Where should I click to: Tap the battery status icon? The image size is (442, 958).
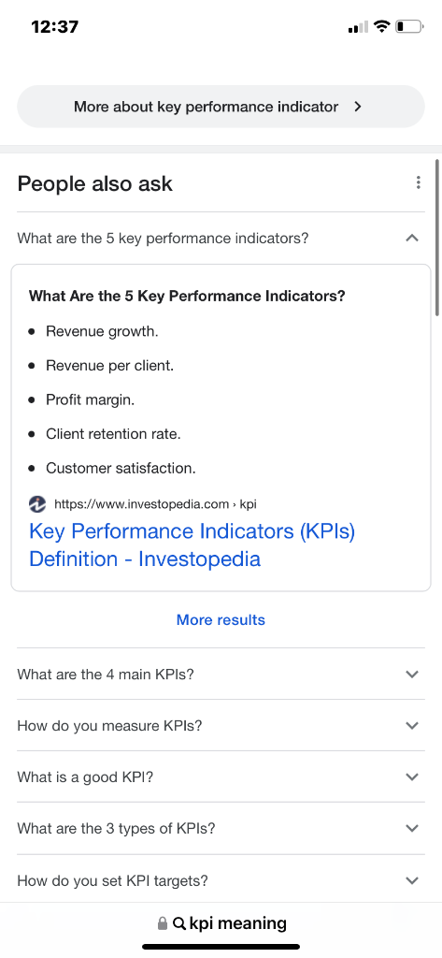point(409,26)
